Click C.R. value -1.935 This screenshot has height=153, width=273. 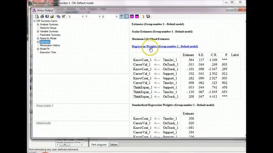click(212, 92)
